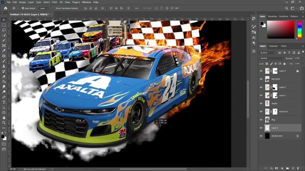The image size is (305, 171).
Task: Open the File menu
Action: point(9,2)
